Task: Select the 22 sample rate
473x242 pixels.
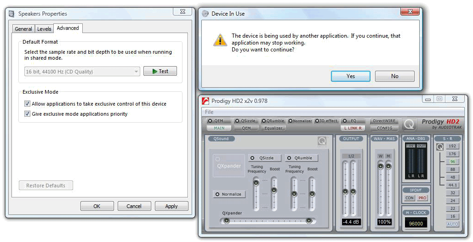Action: 452,208
